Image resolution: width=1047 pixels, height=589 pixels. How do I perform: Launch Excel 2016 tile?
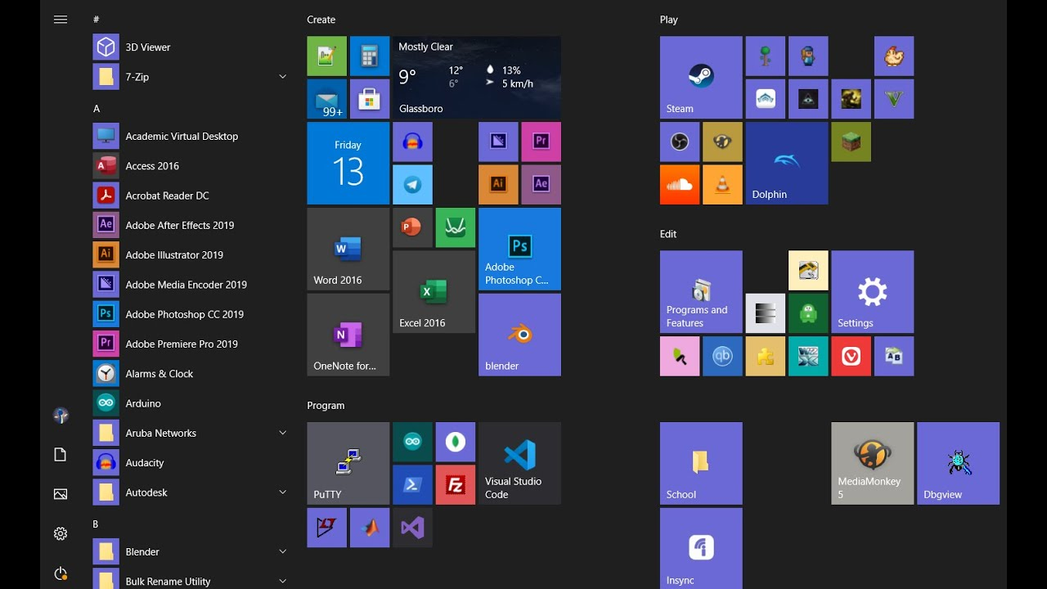tap(434, 291)
